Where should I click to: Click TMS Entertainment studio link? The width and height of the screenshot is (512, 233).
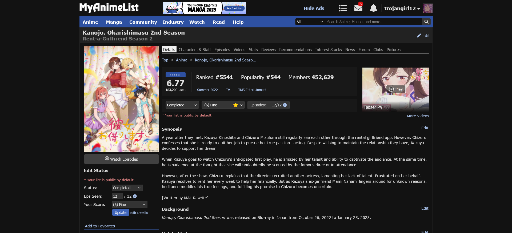click(x=252, y=90)
